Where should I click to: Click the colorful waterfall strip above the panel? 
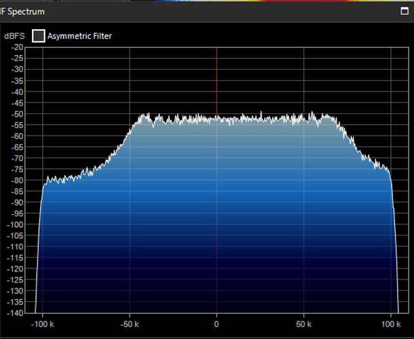coord(204,1)
